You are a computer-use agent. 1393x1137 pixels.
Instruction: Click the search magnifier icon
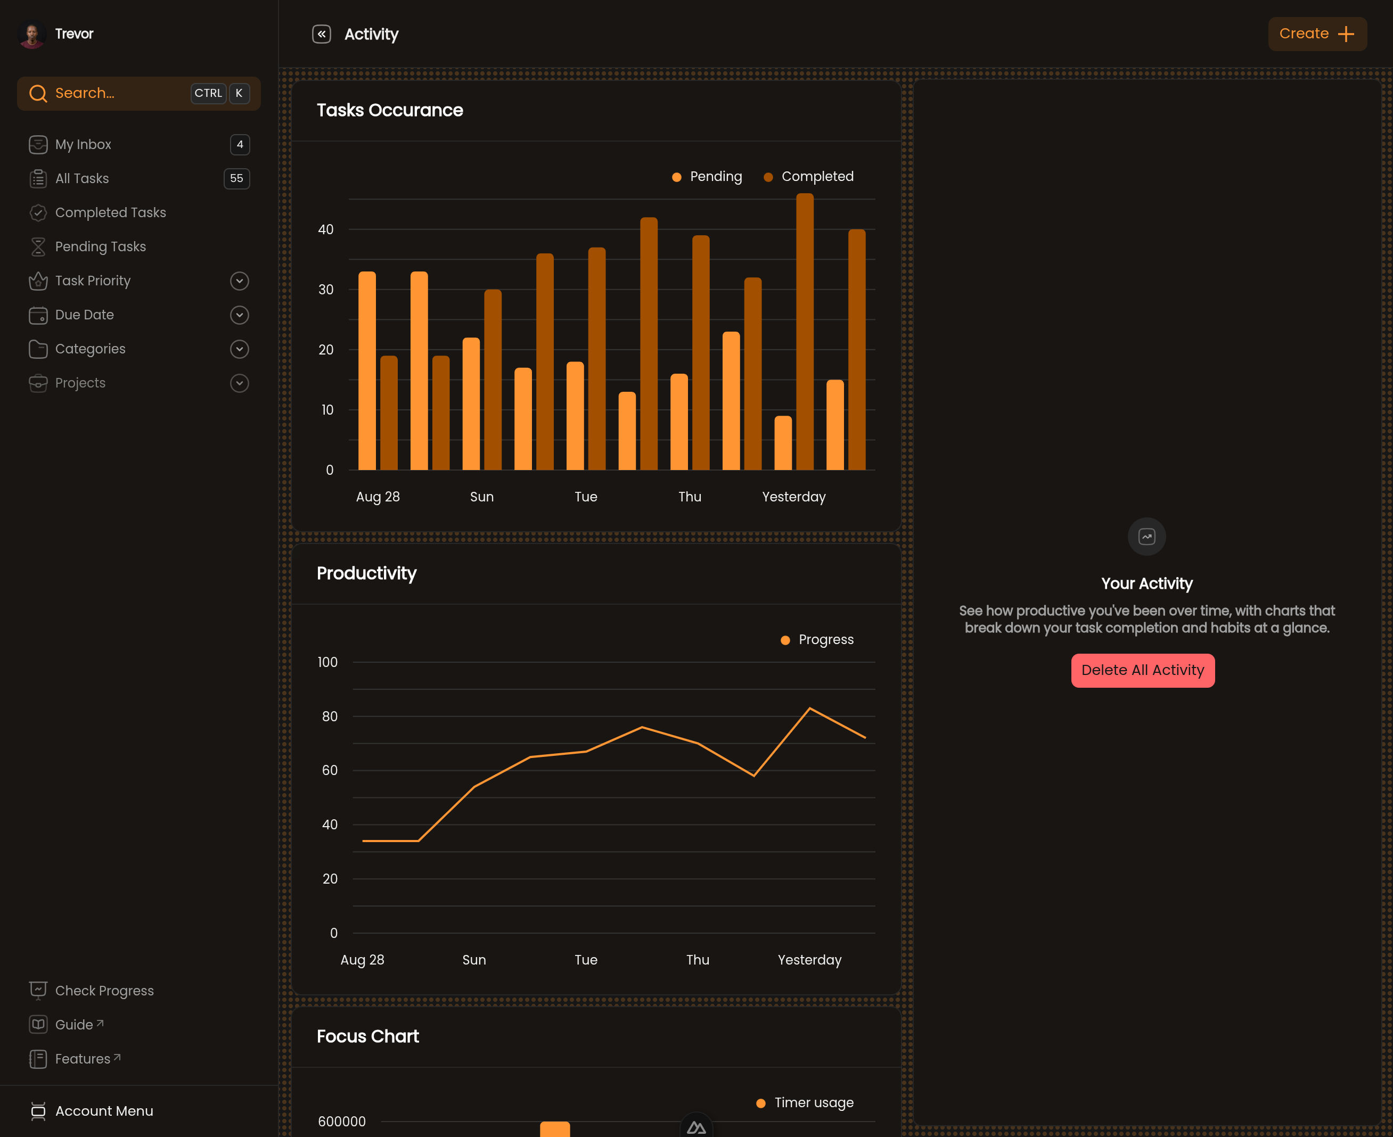coord(38,94)
